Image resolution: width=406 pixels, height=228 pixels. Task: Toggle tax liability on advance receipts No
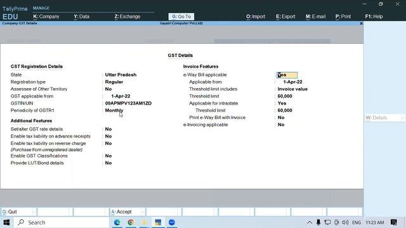point(108,136)
